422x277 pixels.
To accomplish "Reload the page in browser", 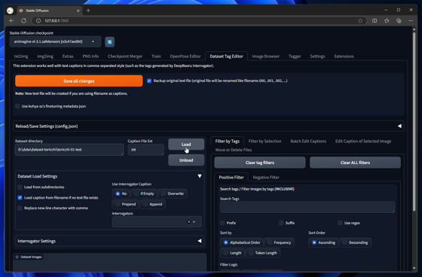I will coord(23,21).
